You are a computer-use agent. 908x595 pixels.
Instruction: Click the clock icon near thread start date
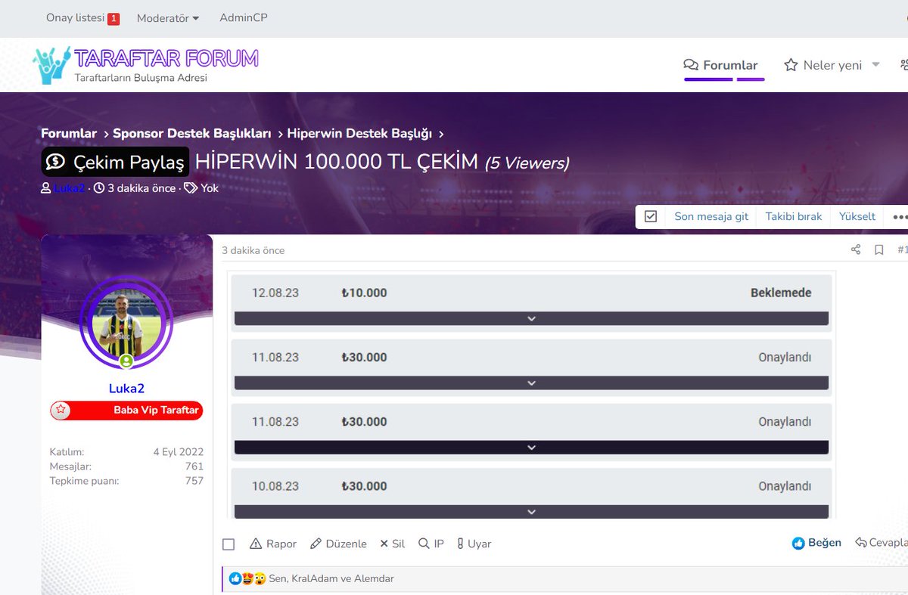click(98, 188)
